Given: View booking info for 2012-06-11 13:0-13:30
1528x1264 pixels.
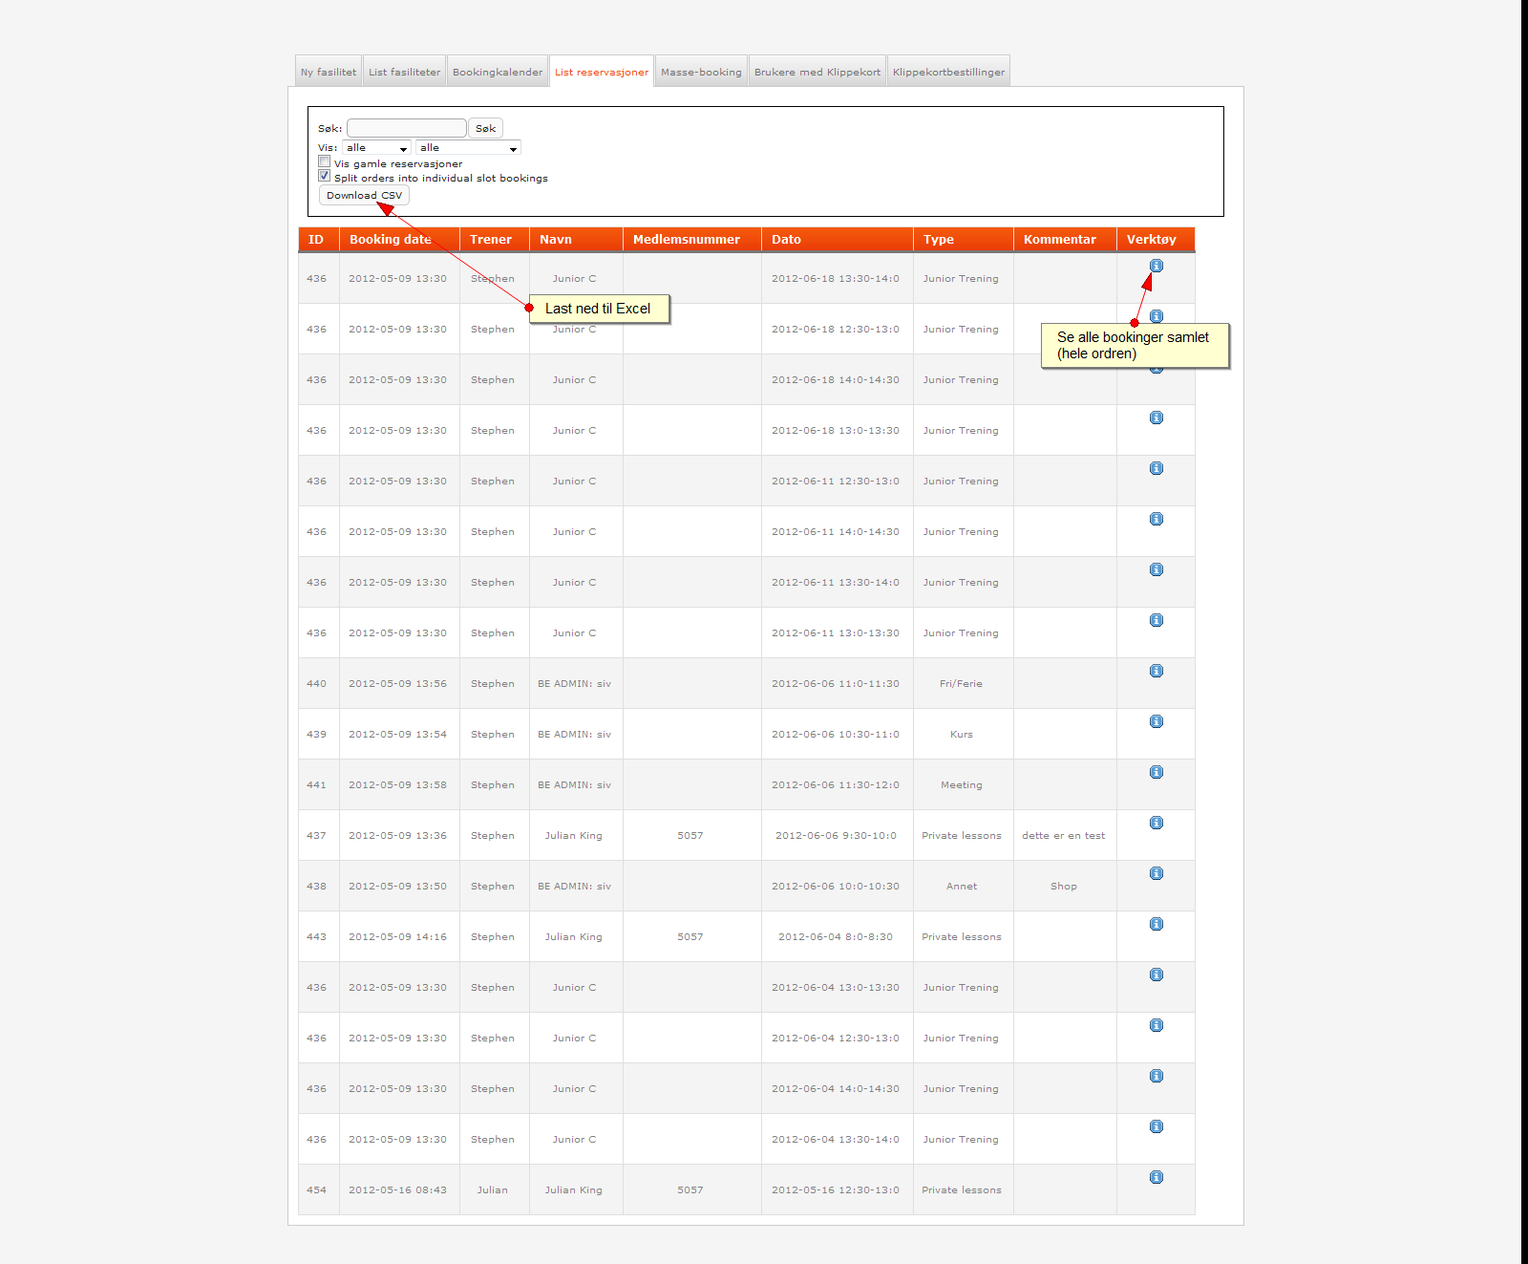Looking at the screenshot, I should [x=1157, y=620].
